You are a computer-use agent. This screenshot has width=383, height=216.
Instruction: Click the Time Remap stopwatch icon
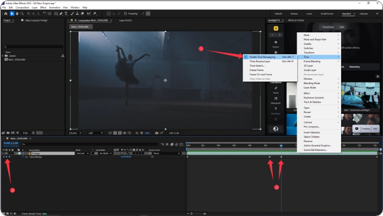pos(22,157)
